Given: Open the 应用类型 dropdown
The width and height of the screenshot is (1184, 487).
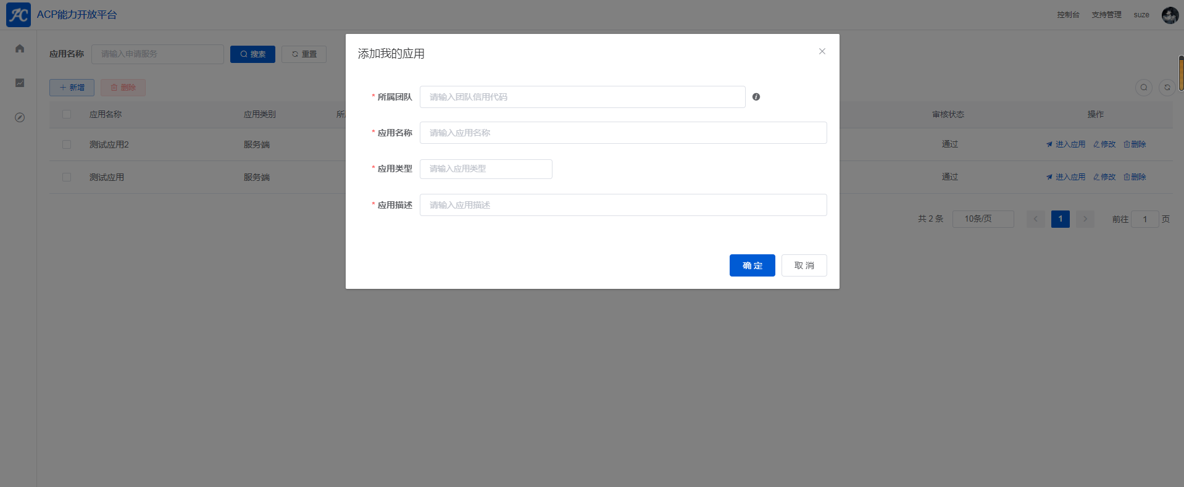Looking at the screenshot, I should pos(486,169).
